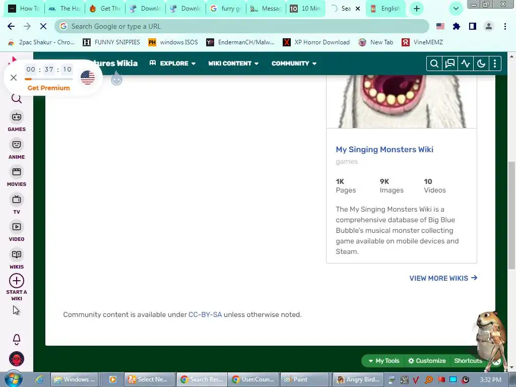Switch to the English tab
The image size is (516, 387).
(385, 9)
